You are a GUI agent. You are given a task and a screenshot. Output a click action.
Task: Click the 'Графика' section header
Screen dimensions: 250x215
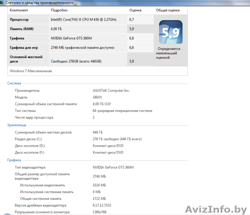(14, 160)
